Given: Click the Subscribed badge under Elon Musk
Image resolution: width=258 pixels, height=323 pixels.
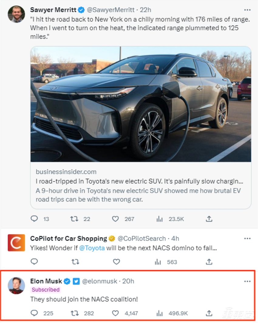Looking at the screenshot, I should tap(46, 290).
